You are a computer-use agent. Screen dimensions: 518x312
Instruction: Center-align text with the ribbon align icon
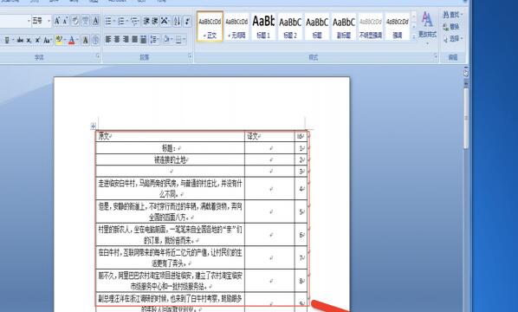pos(117,40)
